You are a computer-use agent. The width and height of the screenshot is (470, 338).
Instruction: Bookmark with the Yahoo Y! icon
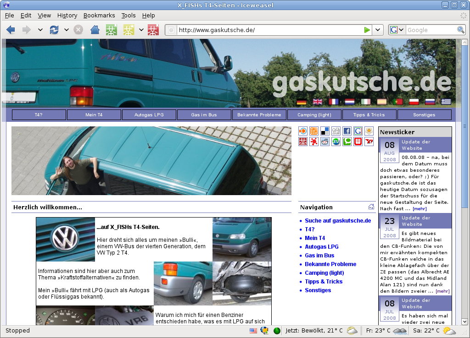369,142
